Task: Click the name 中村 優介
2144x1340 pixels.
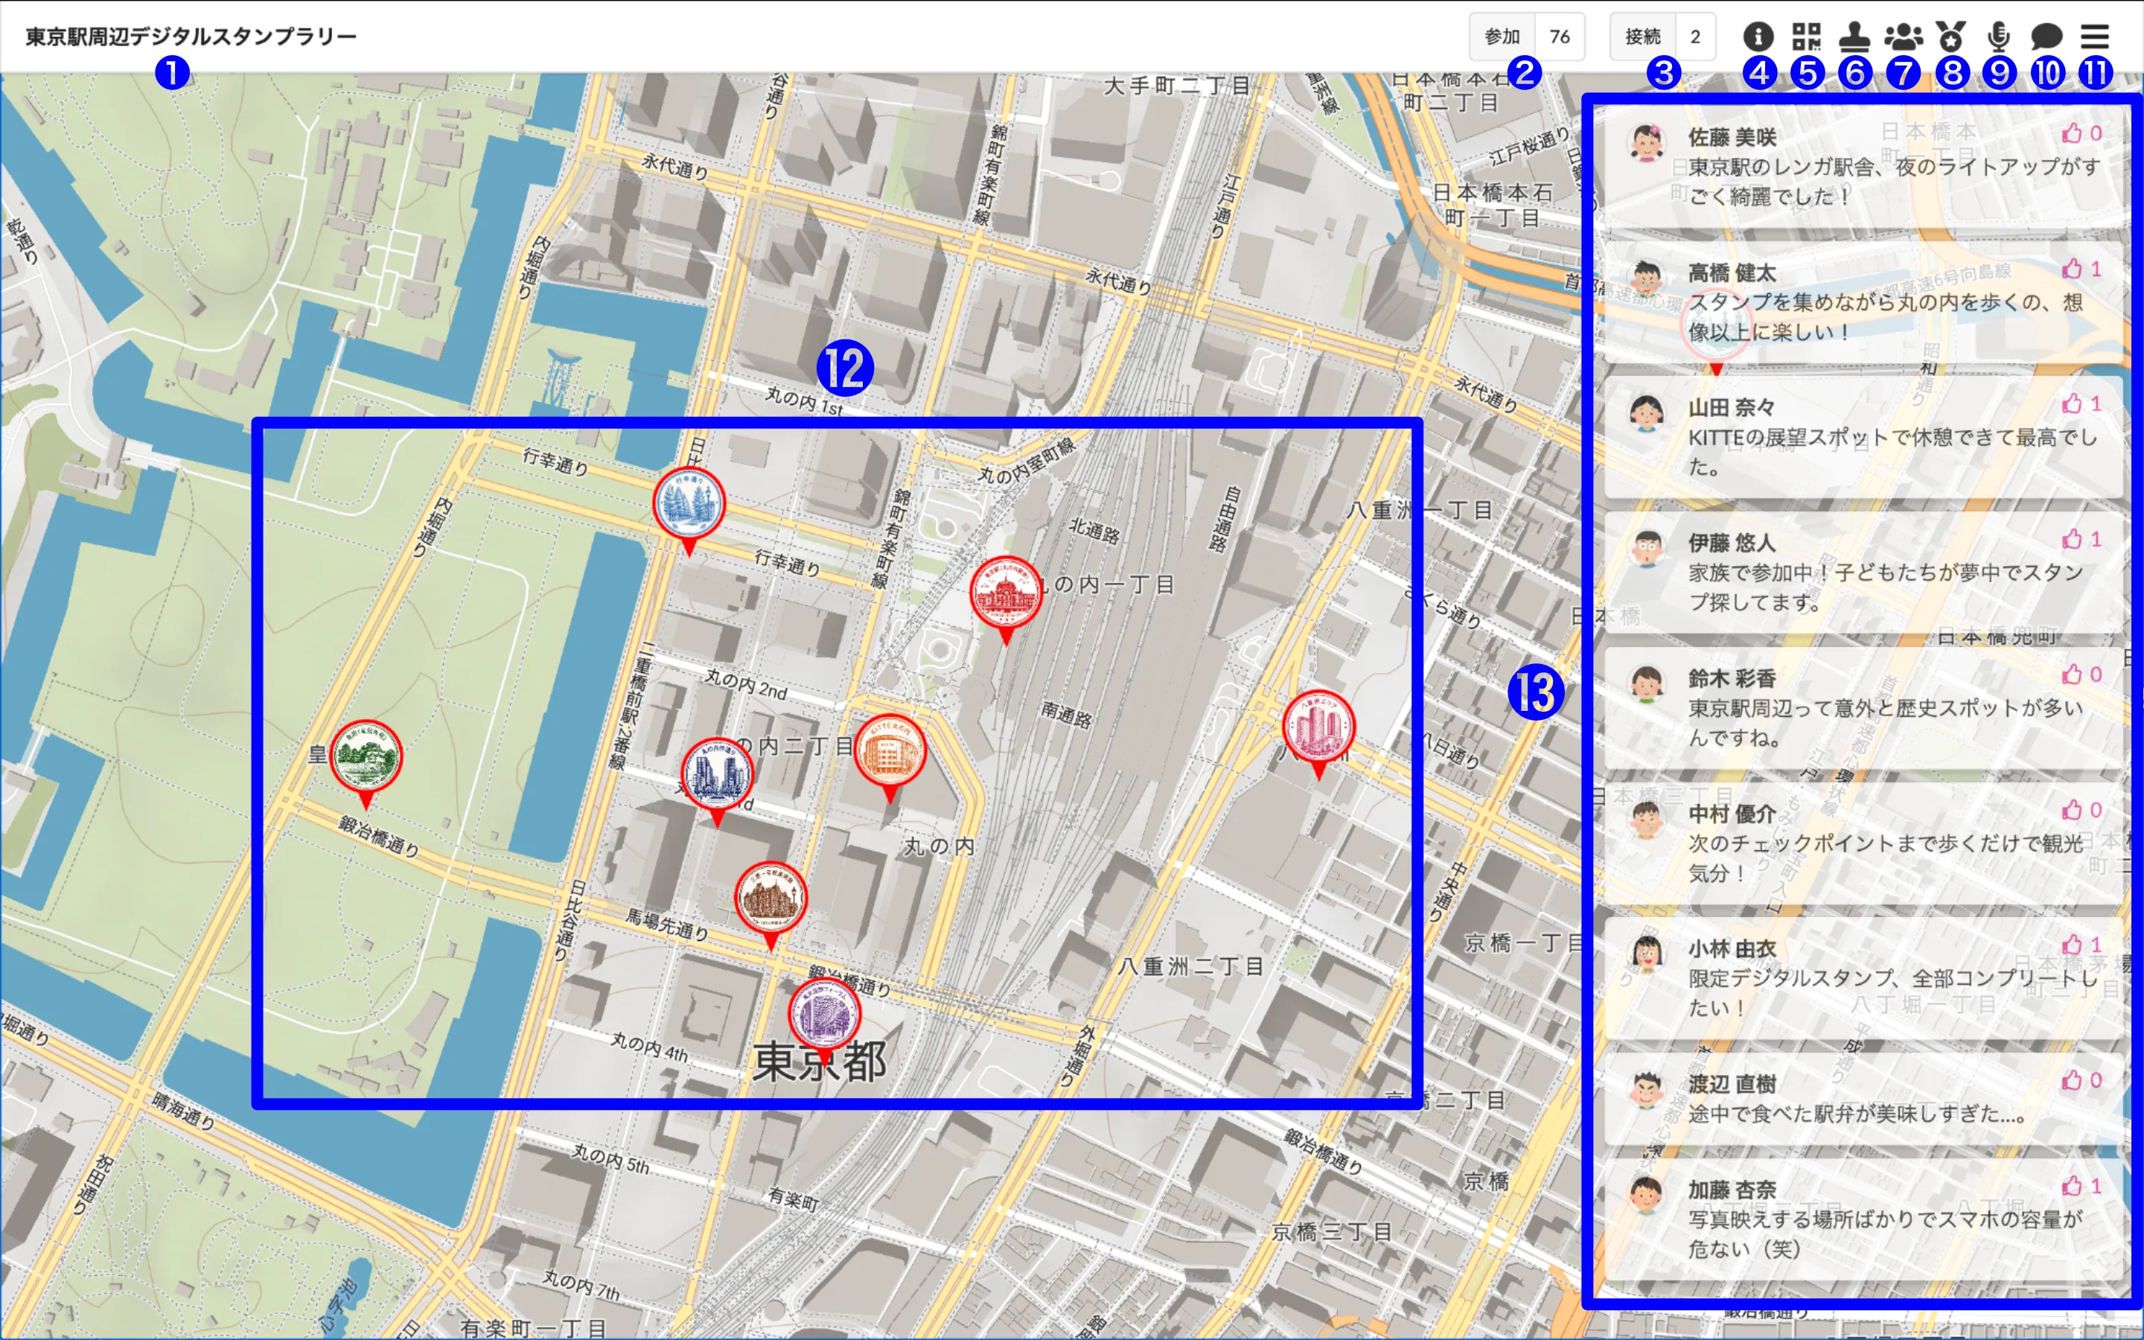Action: pos(1732,813)
